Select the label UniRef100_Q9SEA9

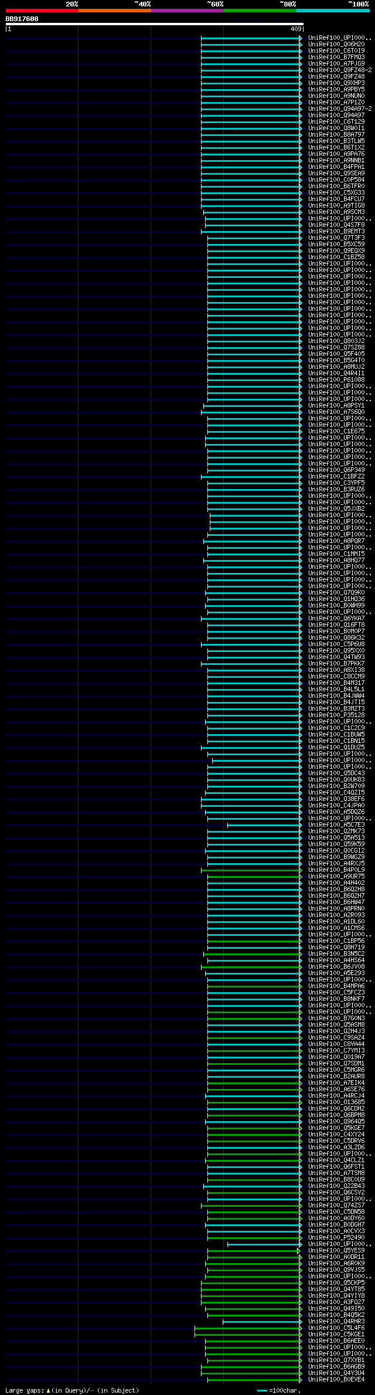point(336,173)
